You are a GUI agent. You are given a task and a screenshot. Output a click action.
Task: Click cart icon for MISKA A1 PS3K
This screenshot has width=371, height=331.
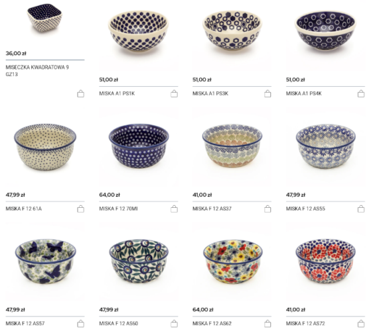pos(267,93)
